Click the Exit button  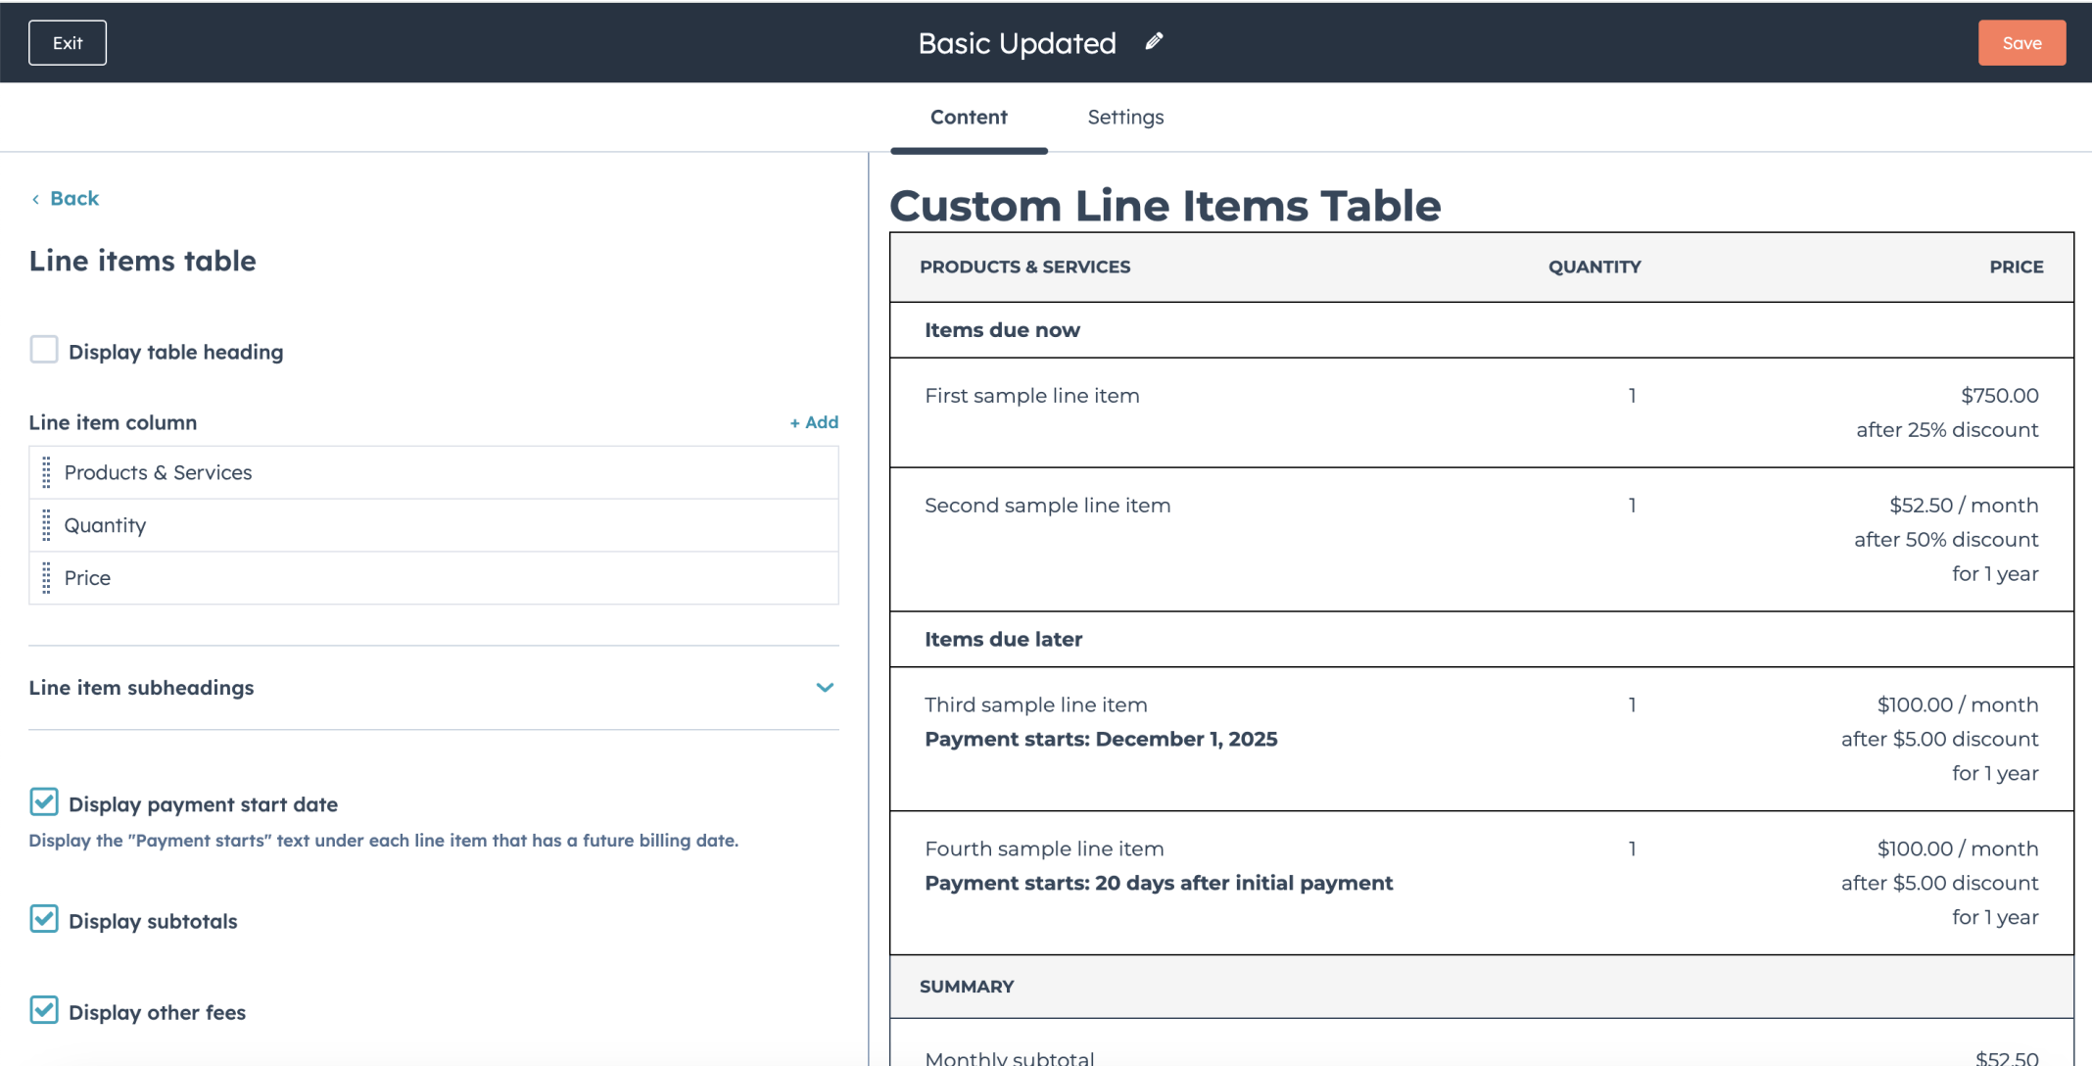coord(68,43)
